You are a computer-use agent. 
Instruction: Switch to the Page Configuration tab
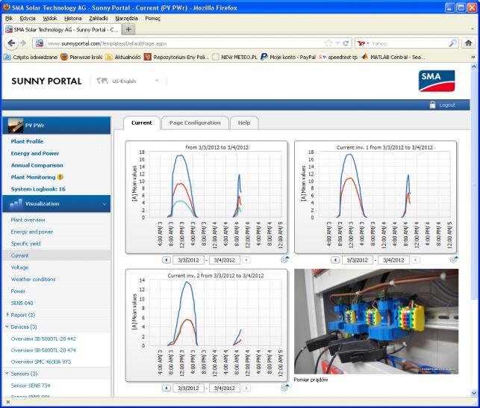click(x=195, y=123)
